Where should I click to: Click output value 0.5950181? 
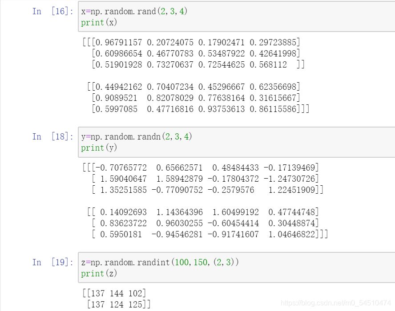121,234
